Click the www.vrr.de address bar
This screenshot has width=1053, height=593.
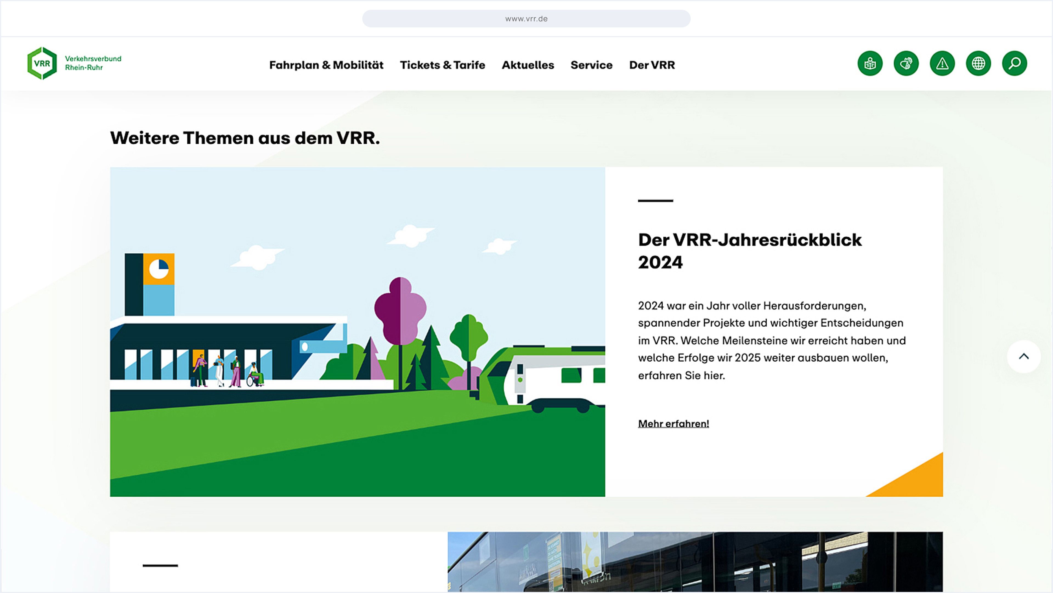click(526, 19)
